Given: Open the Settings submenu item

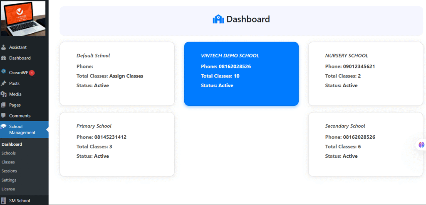Looking at the screenshot, I should 9,180.
